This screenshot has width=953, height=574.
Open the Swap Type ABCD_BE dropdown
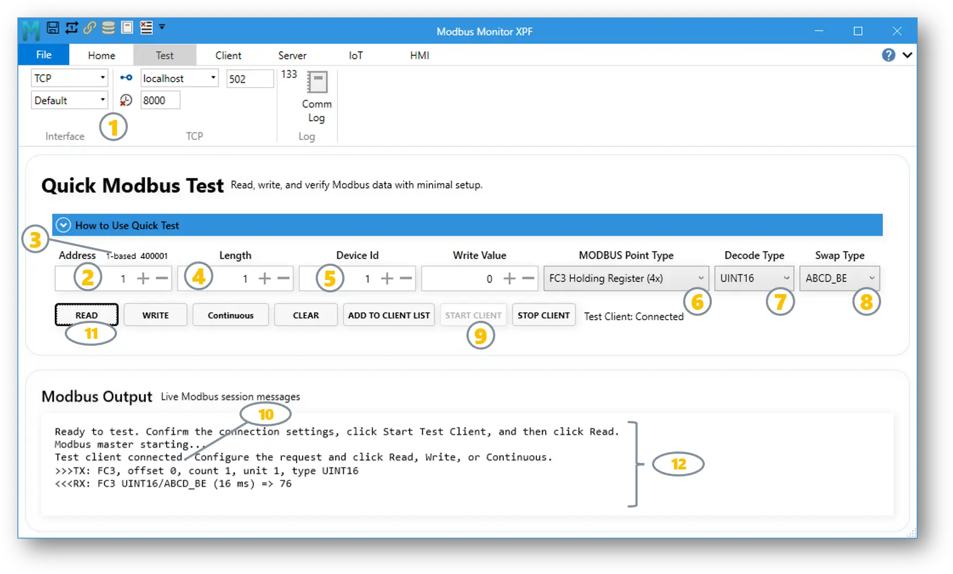[x=839, y=278]
